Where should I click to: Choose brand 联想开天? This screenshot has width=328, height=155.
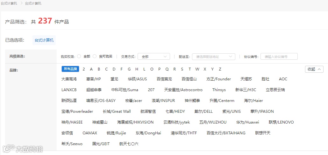click(263, 133)
